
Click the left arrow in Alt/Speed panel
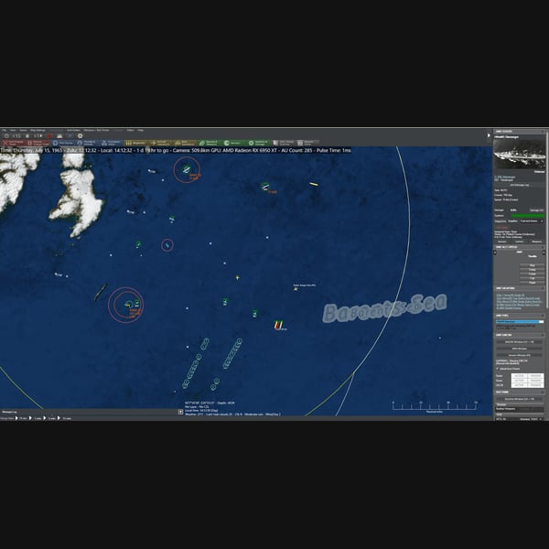[495, 253]
